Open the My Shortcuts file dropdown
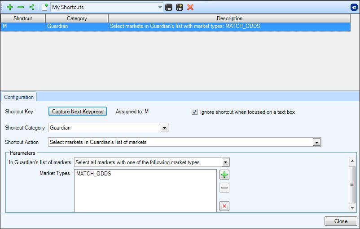Viewport: 360px width, 229px height. [160, 7]
